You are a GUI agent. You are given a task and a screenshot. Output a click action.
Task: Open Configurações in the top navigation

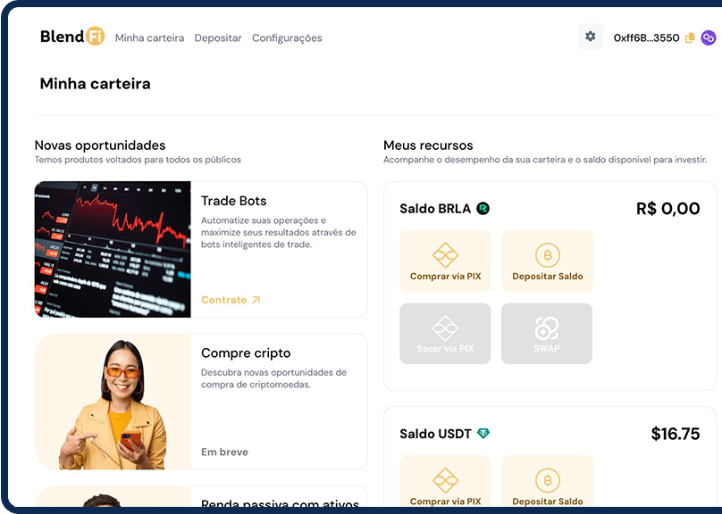[287, 37]
